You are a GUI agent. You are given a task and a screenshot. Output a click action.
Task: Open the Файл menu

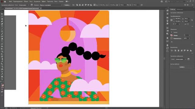(x=10, y=2)
